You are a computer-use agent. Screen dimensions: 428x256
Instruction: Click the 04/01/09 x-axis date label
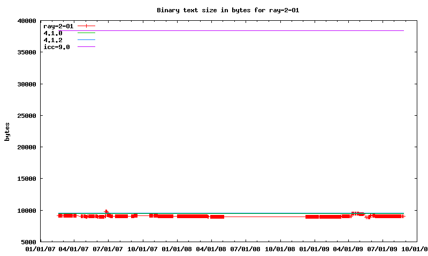point(348,249)
